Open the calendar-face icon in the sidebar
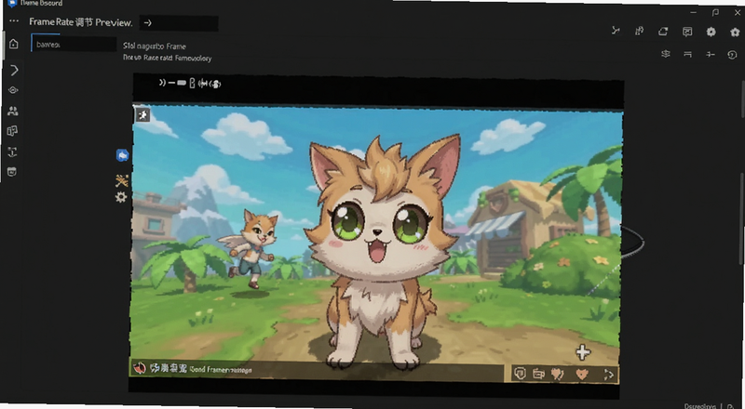This screenshot has width=745, height=409. (12, 172)
